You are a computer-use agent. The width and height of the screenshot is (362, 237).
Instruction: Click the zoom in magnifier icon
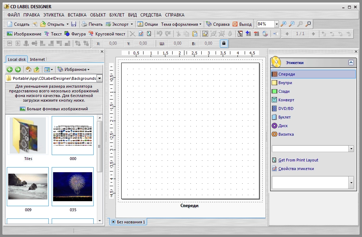(x=283, y=24)
